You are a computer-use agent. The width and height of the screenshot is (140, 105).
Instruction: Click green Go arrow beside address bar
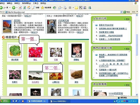(125, 12)
